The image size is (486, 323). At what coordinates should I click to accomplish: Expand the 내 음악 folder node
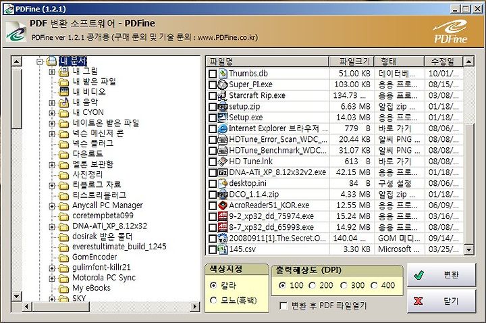pos(52,103)
